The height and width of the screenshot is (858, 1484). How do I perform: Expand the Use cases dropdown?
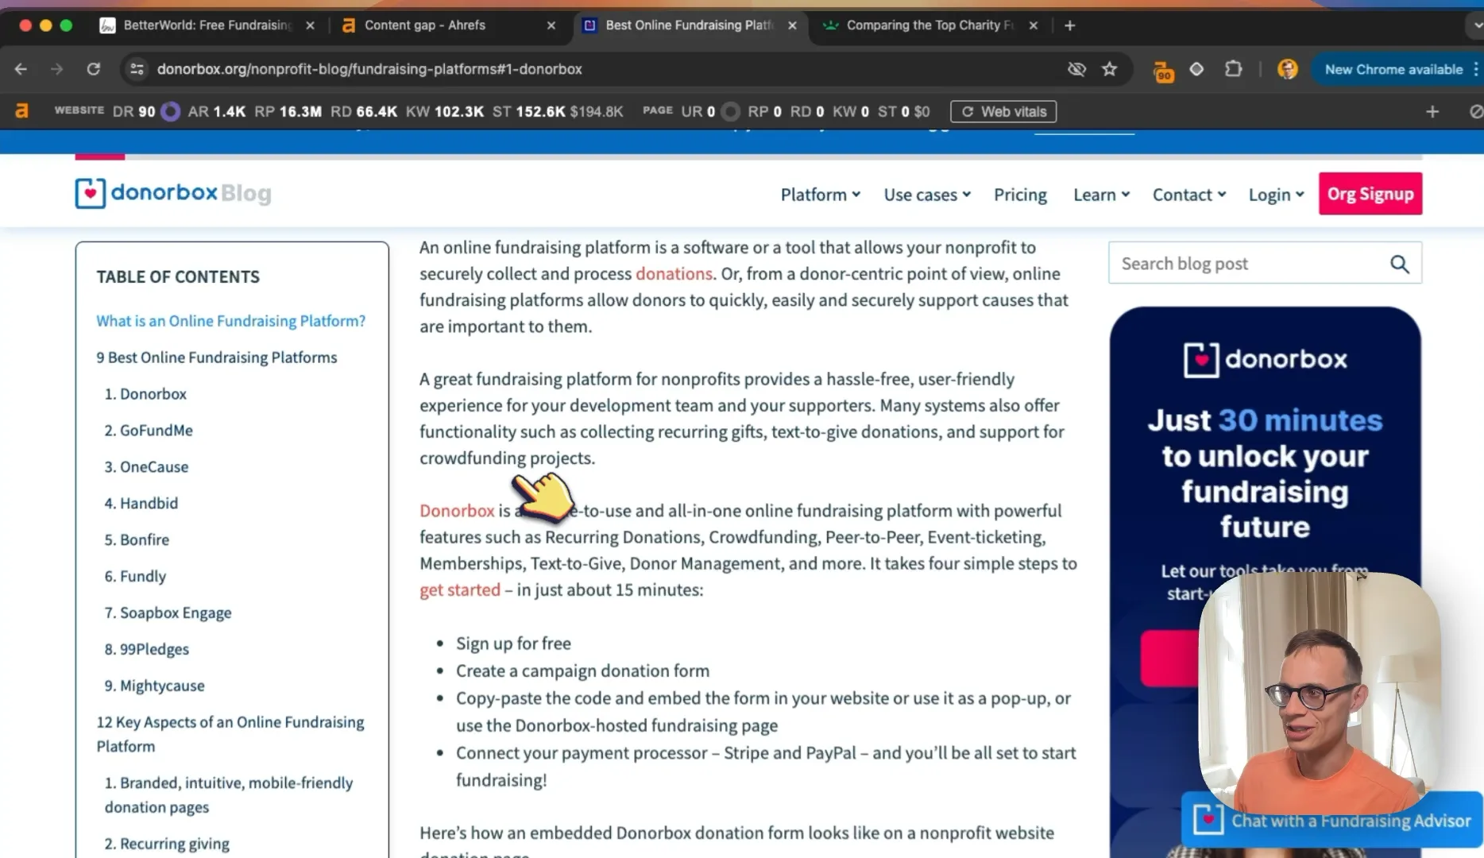(927, 195)
